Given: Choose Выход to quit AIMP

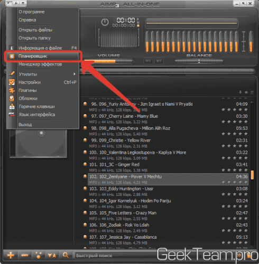Looking at the screenshot, I should 25,125.
